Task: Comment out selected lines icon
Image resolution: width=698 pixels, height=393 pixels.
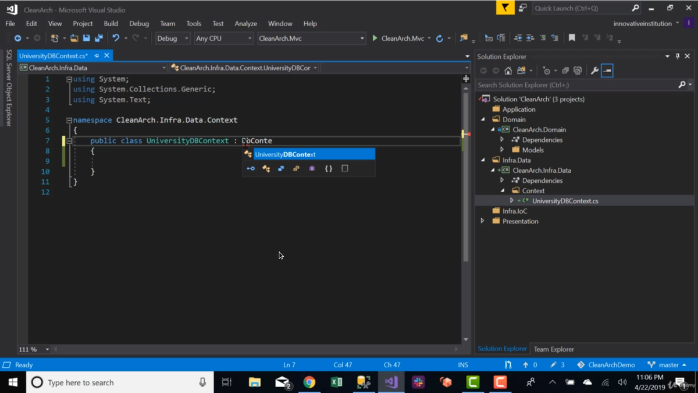Action: tap(543, 38)
